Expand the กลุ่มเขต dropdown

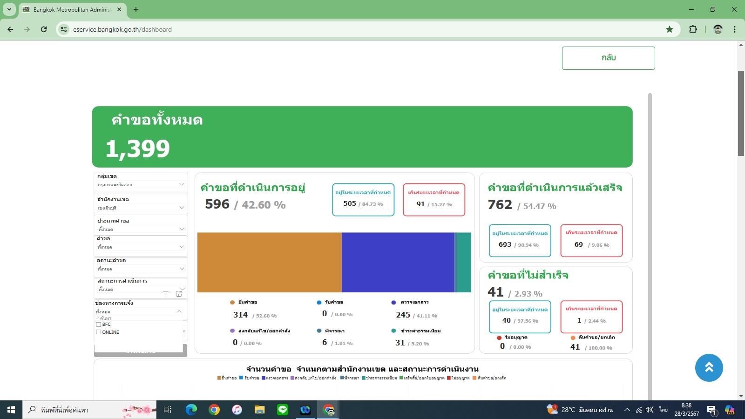[182, 184]
